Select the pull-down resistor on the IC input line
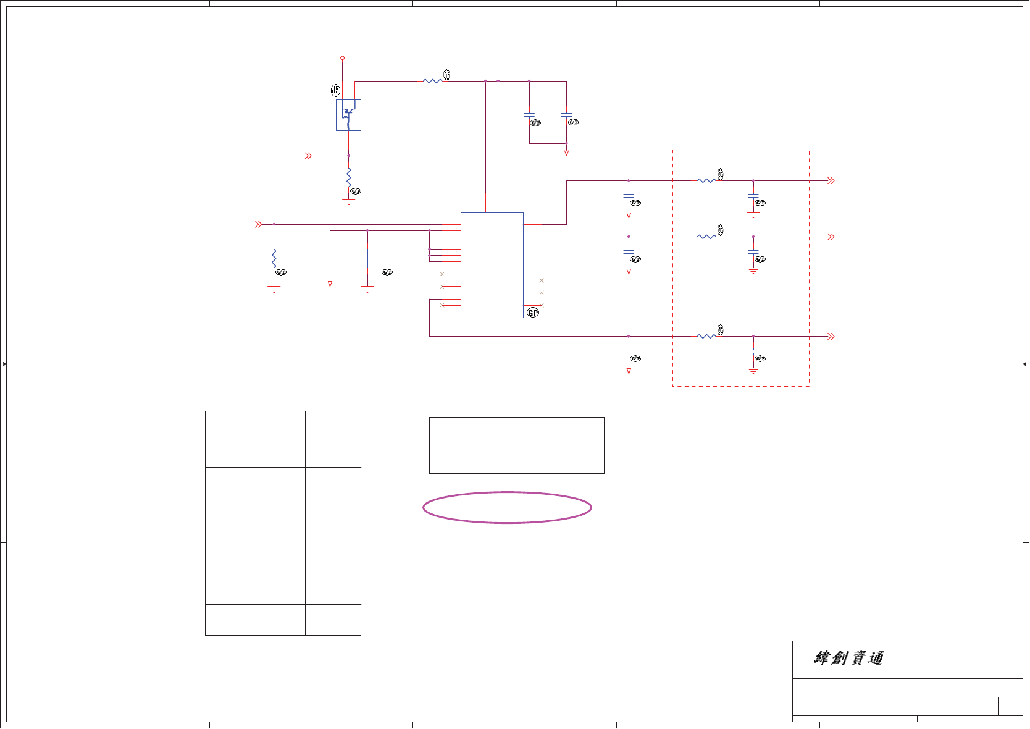This screenshot has height=729, width=1030. (274, 259)
